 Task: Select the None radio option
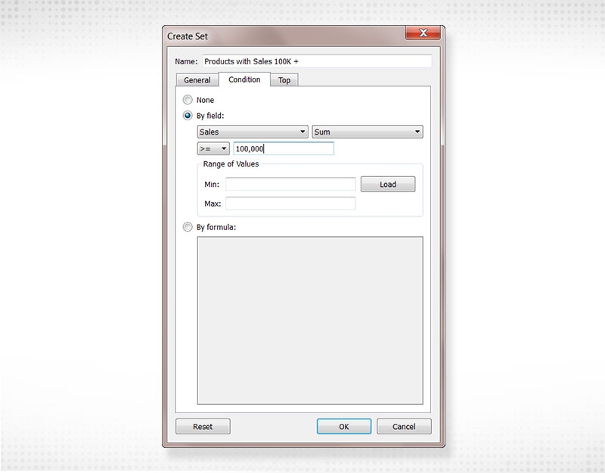pos(188,100)
